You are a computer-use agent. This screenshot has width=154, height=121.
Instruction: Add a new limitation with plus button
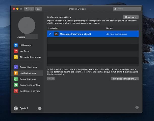pyautogui.click(x=49, y=79)
